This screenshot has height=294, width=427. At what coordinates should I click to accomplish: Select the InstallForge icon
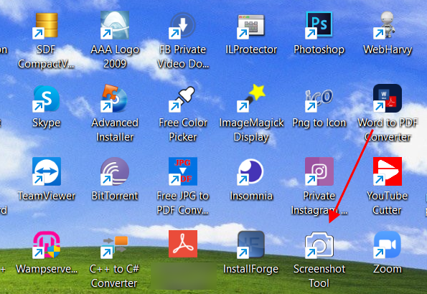pyautogui.click(x=250, y=245)
